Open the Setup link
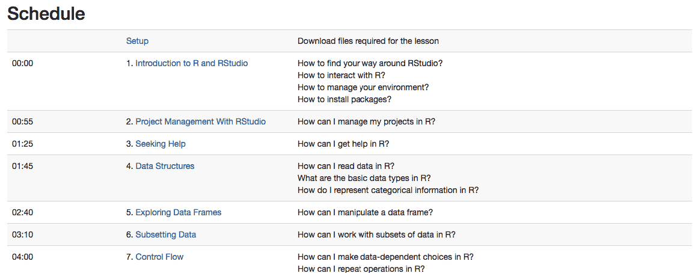 [x=138, y=41]
